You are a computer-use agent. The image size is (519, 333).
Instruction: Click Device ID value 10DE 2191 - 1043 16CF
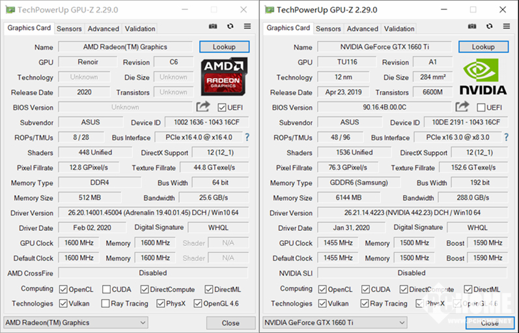tap(466, 122)
